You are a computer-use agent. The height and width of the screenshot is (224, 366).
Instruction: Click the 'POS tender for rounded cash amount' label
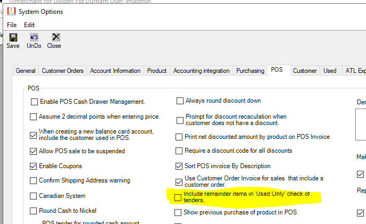(x=91, y=222)
